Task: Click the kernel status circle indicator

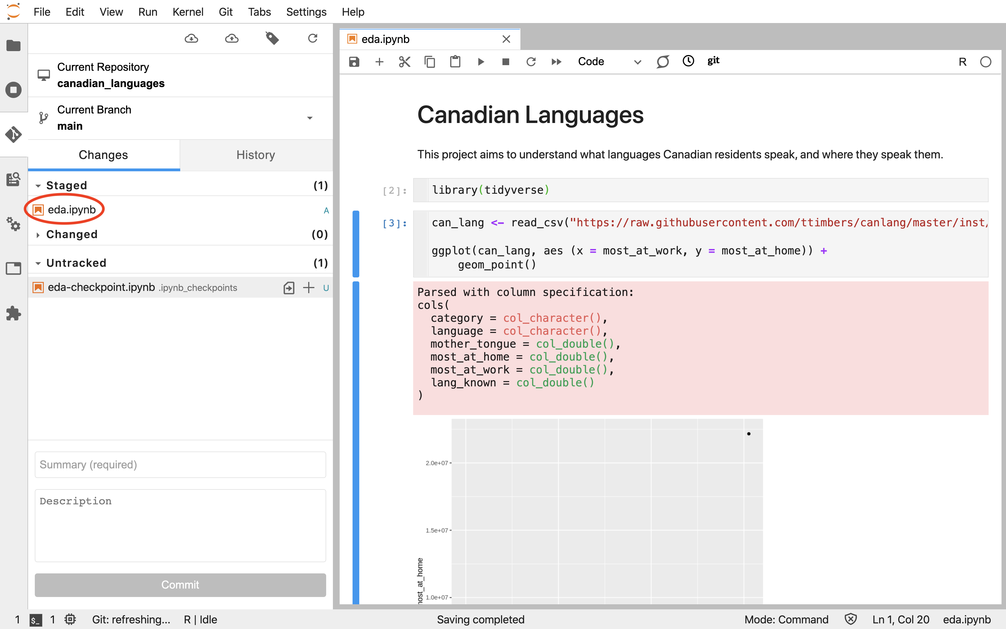Action: tap(986, 62)
